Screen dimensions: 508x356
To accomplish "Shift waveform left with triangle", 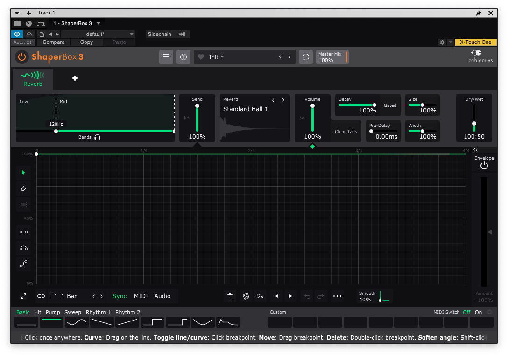I will click(x=277, y=296).
